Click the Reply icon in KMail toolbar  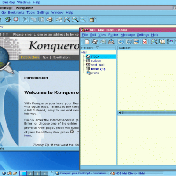click(x=121, y=41)
